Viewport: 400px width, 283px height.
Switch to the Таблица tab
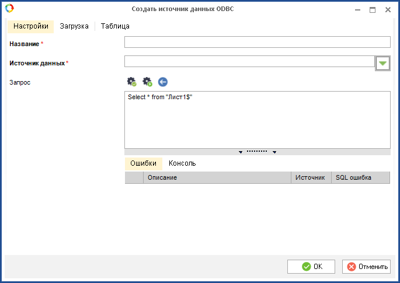point(115,26)
